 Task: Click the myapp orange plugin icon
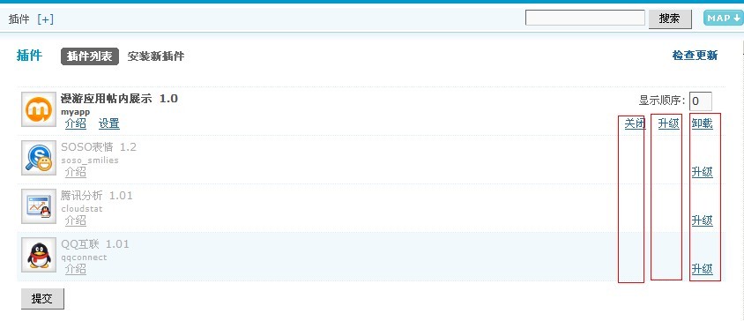(39, 109)
